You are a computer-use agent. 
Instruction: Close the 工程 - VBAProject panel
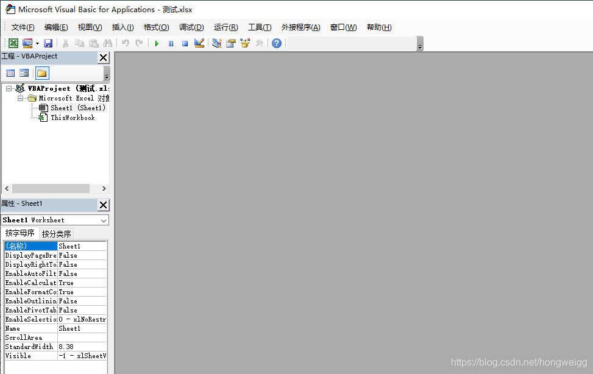(103, 57)
